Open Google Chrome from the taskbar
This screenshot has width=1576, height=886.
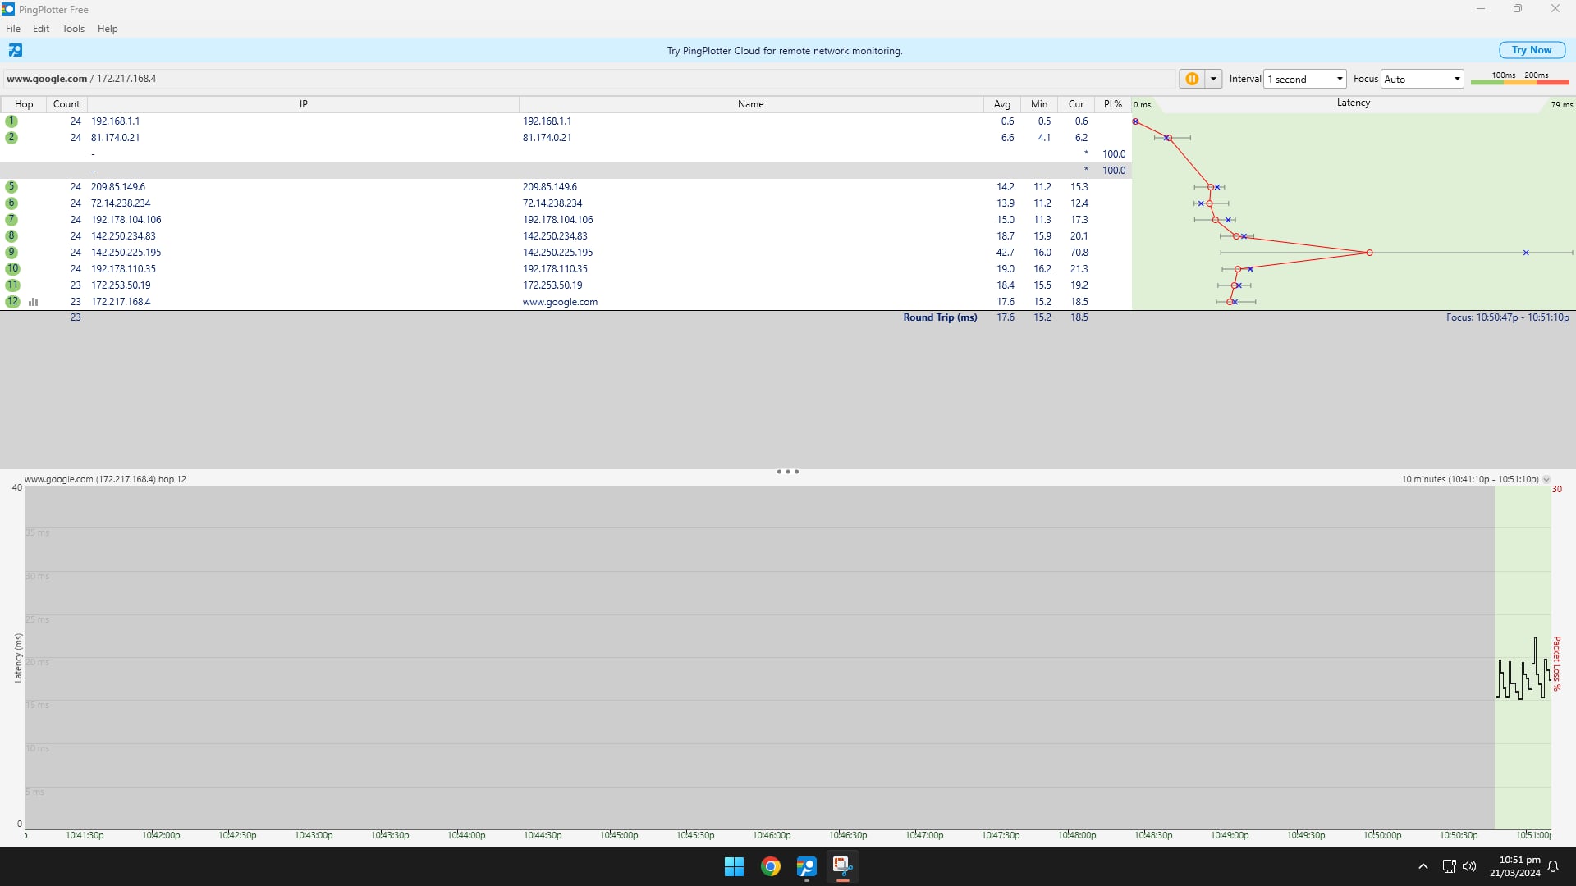click(x=770, y=866)
